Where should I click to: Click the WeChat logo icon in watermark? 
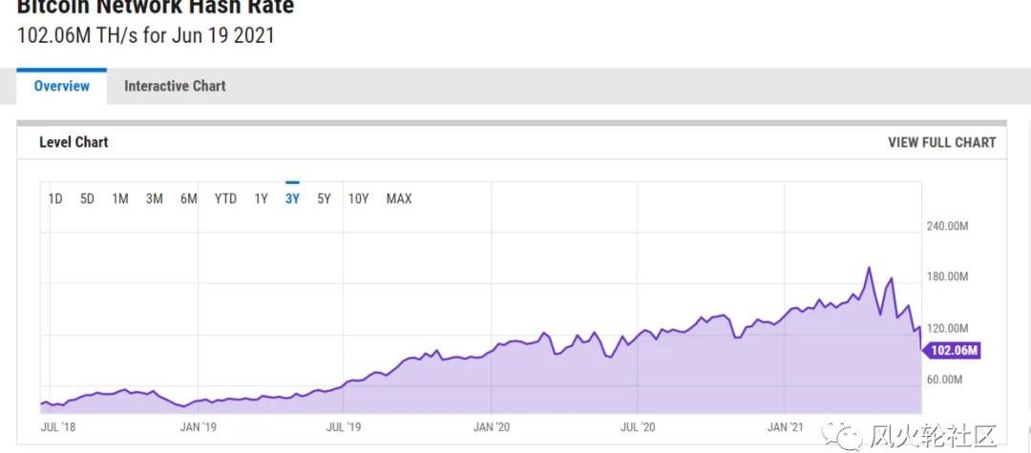[x=849, y=436]
